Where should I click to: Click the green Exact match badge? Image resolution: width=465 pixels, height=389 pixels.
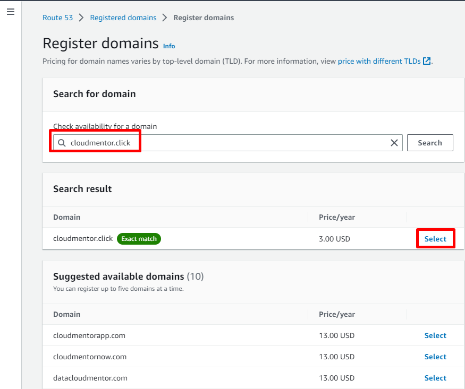(139, 239)
